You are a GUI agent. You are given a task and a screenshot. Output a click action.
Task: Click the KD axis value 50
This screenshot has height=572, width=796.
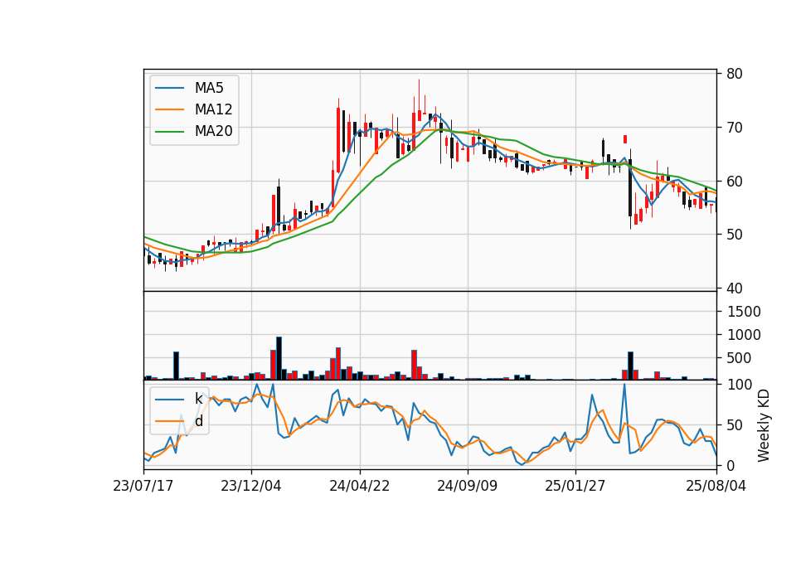[735, 425]
